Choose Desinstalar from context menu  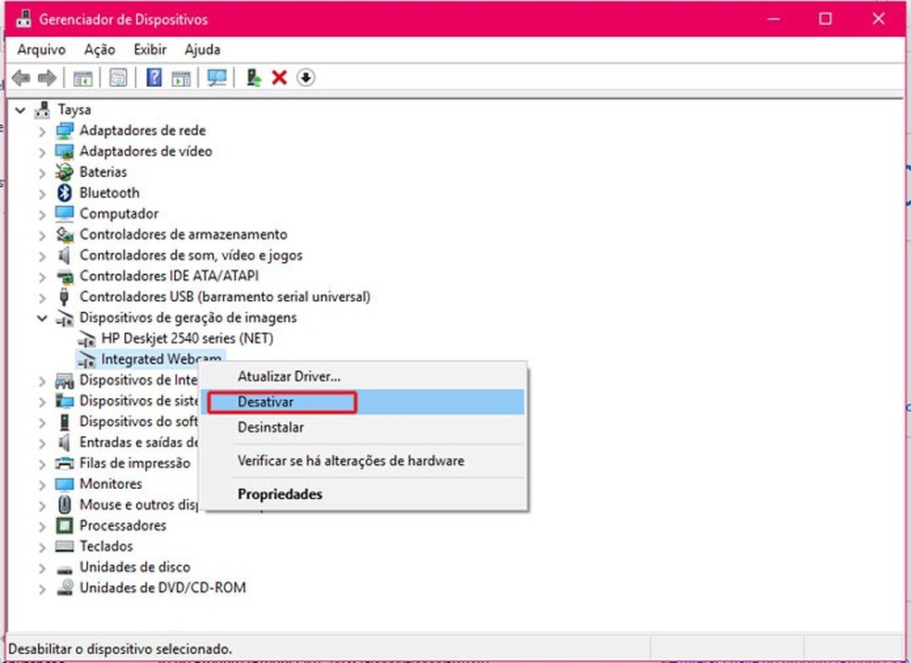tap(363, 427)
